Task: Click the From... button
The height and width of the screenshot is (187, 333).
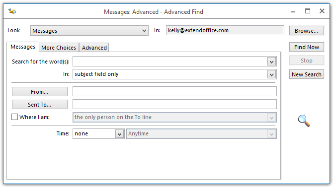Action: pos(40,92)
